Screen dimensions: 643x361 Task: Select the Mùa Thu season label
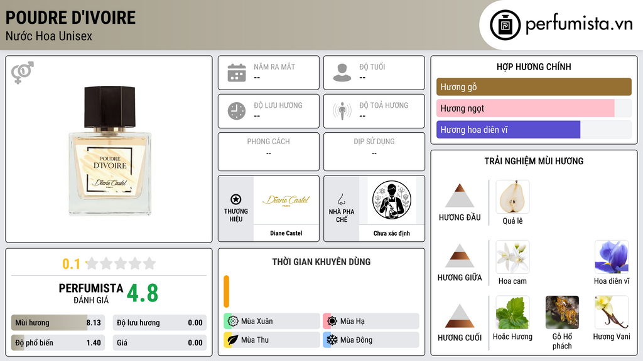[255, 340]
